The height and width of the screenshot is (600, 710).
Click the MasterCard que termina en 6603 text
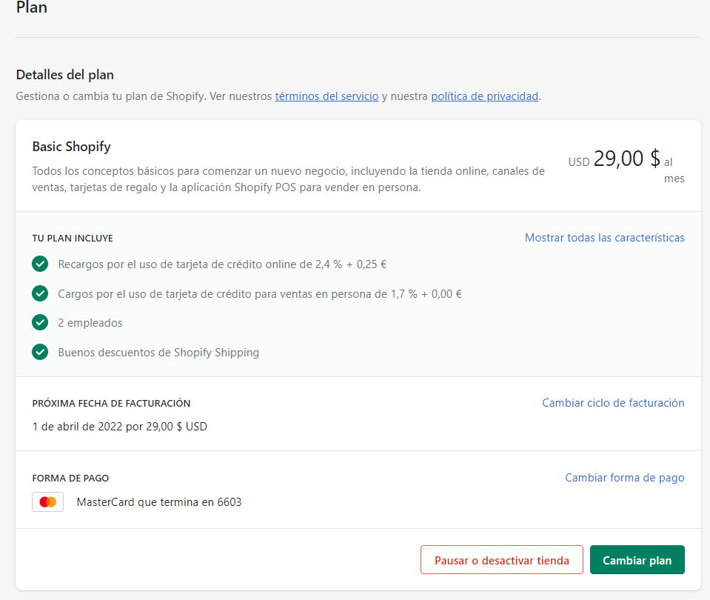click(x=159, y=502)
